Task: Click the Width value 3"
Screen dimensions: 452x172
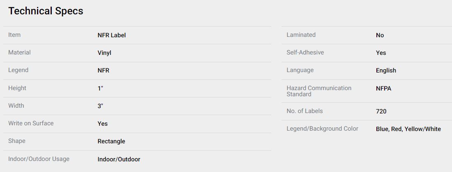Action: 100,106
